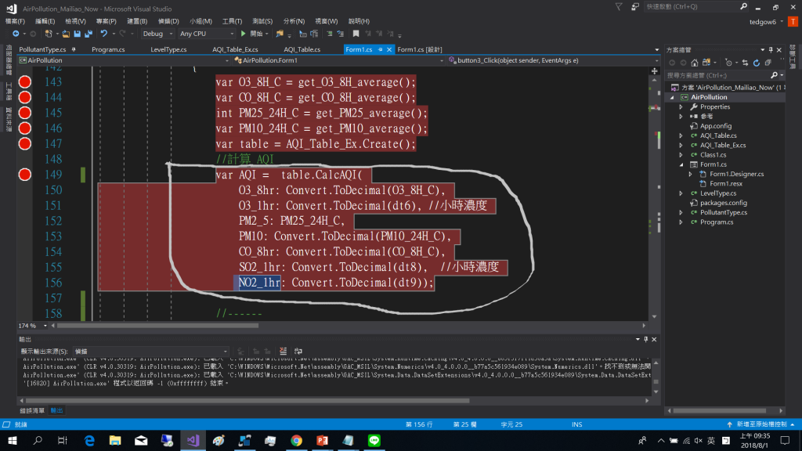Toggle auto-hide pin on Output panel
802x451 pixels.
645,340
